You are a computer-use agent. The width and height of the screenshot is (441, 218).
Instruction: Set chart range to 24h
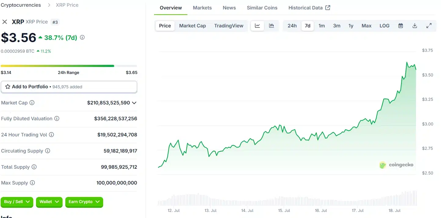[x=292, y=26]
